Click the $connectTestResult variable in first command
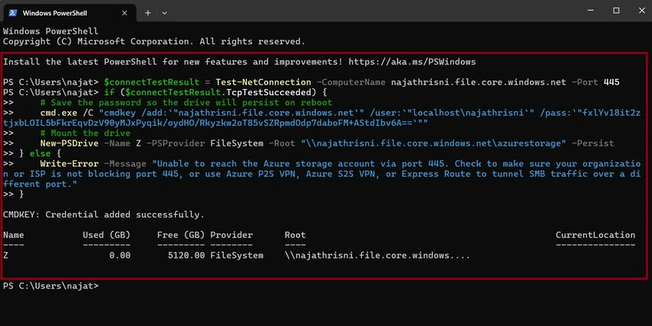The width and height of the screenshot is (652, 326). (152, 82)
